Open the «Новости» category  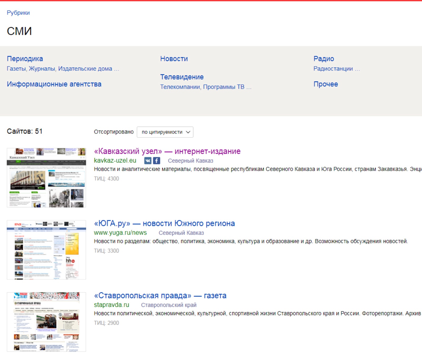(x=174, y=59)
